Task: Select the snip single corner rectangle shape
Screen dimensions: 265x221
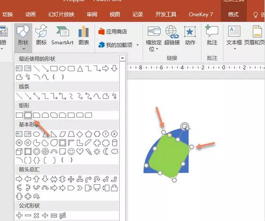Action: click(x=37, y=115)
